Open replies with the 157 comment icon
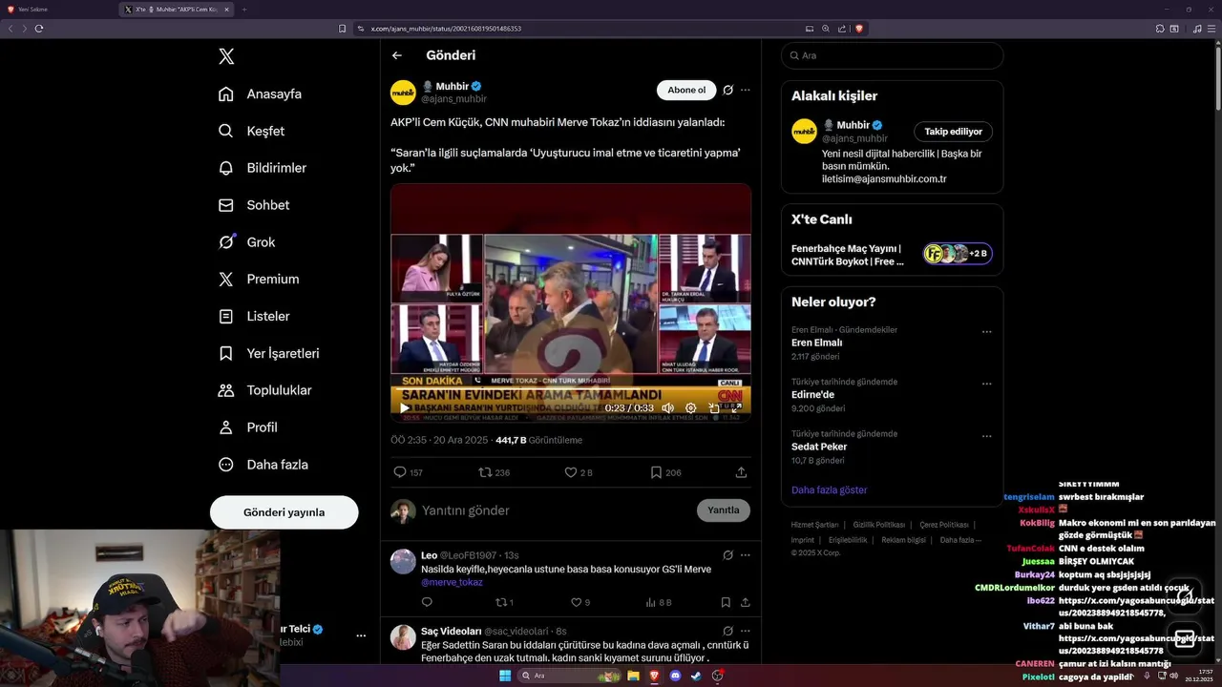This screenshot has width=1222, height=687. click(x=408, y=472)
